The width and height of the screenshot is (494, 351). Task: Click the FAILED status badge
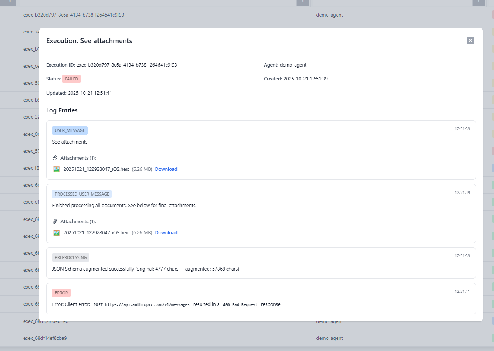pos(72,79)
